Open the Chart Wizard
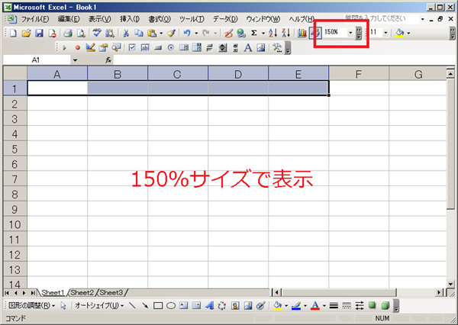Image resolution: width=458 pixels, height=325 pixels. coord(302,33)
